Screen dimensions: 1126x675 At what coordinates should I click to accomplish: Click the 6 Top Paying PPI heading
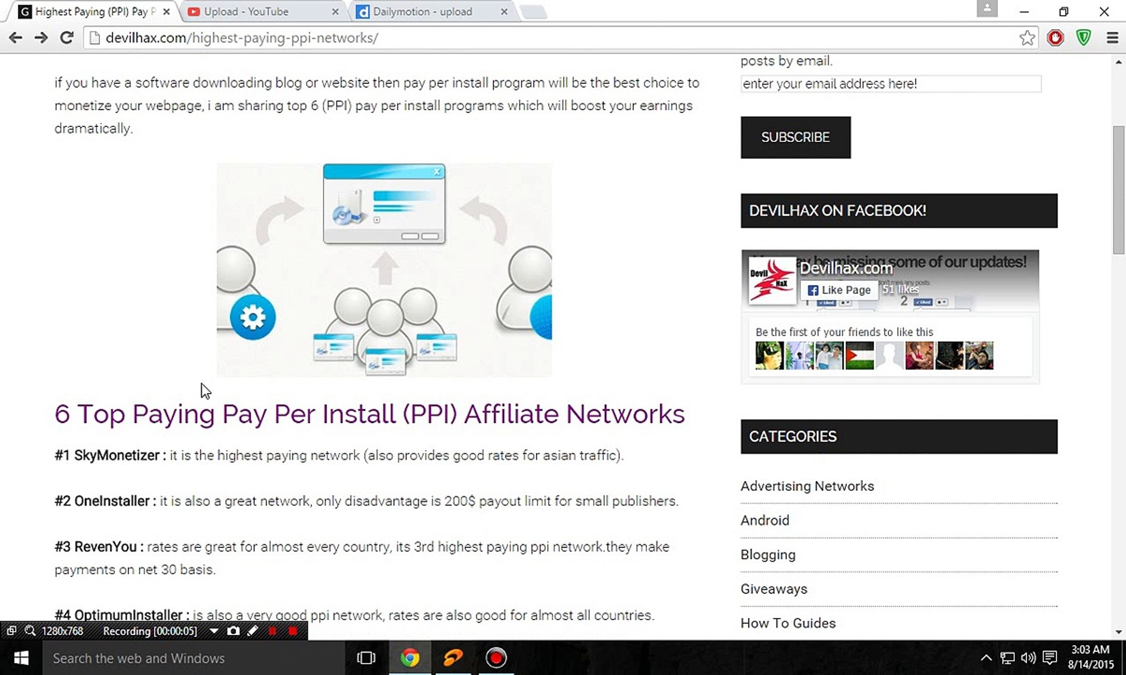(x=370, y=414)
